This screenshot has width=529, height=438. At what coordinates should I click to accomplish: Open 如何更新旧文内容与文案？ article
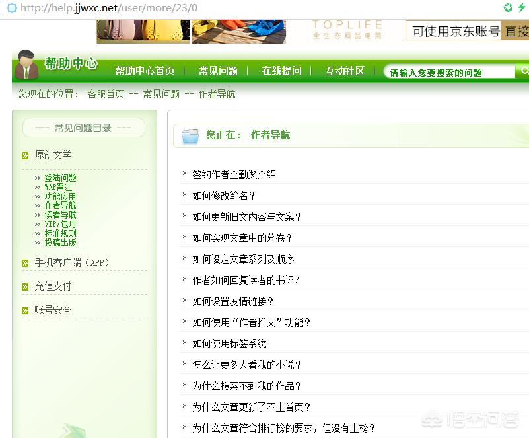(246, 217)
